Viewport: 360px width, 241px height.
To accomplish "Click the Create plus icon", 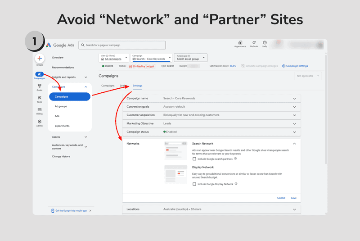I will click(x=40, y=59).
